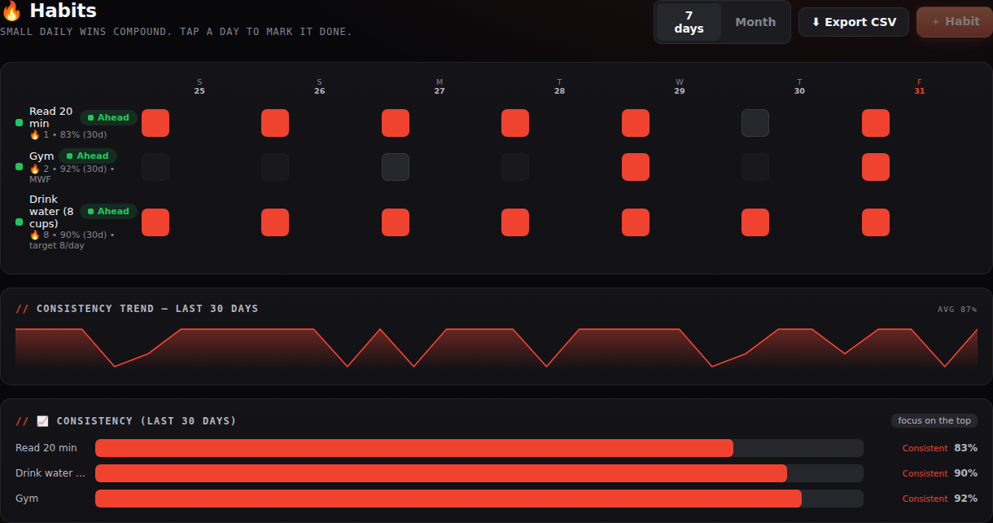This screenshot has width=993, height=523.
Task: Toggle Read 20 min for Friday 31
Action: tap(876, 123)
